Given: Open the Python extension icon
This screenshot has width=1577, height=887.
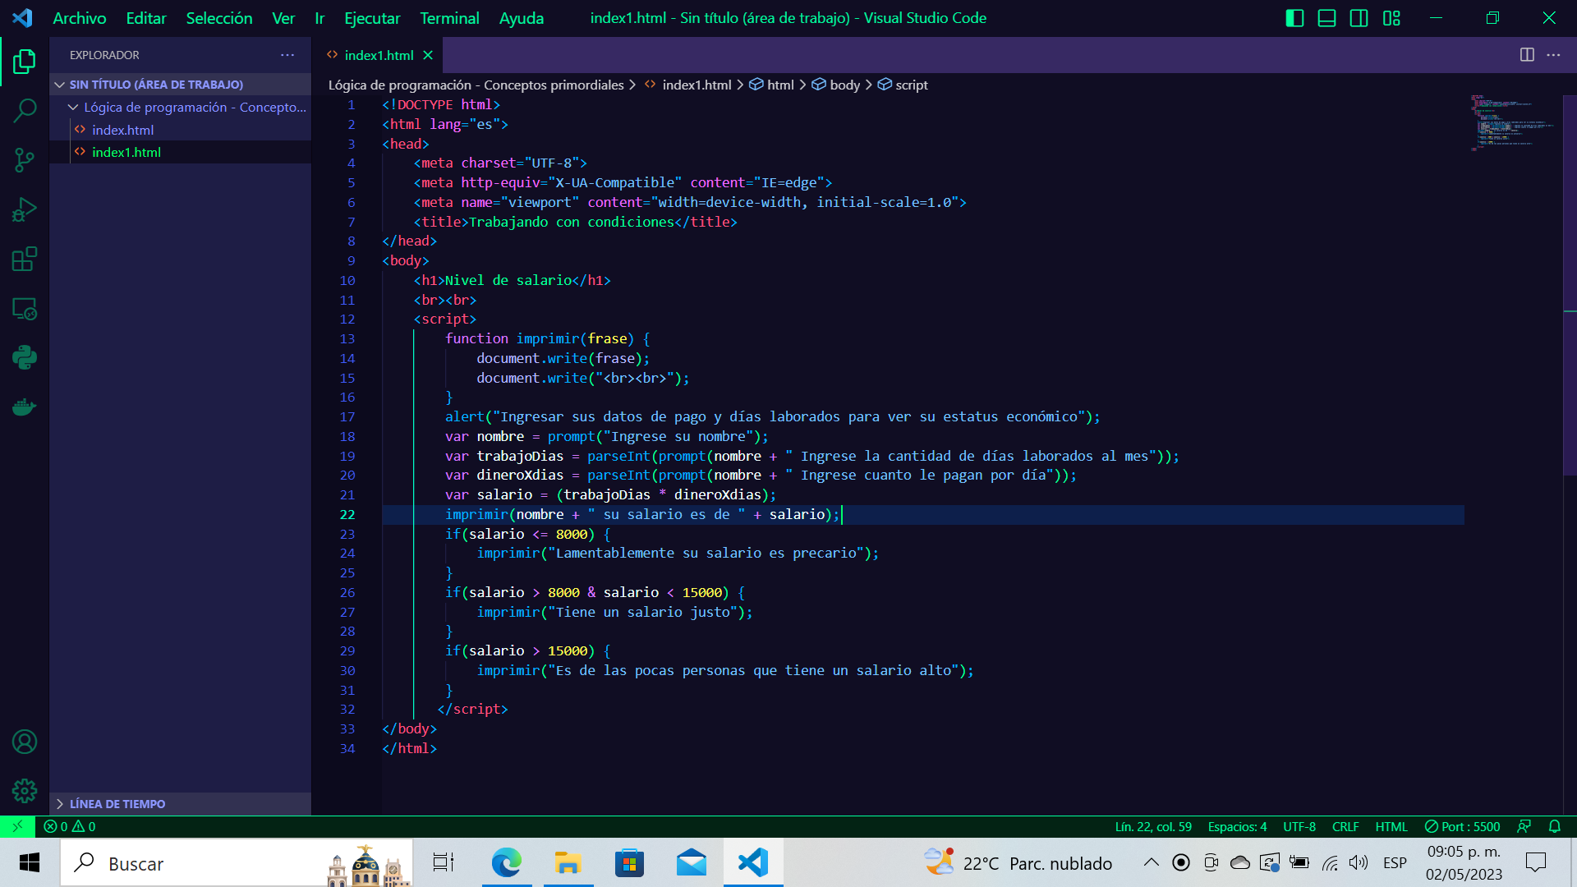Looking at the screenshot, I should [25, 357].
